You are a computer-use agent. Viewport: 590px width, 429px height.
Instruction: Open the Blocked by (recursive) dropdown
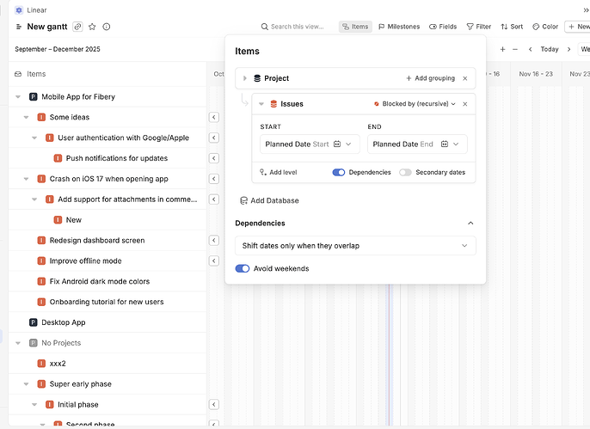coord(415,104)
